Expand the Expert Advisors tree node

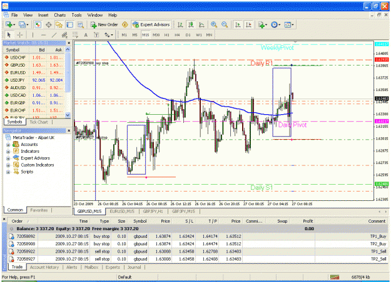pos(8,158)
